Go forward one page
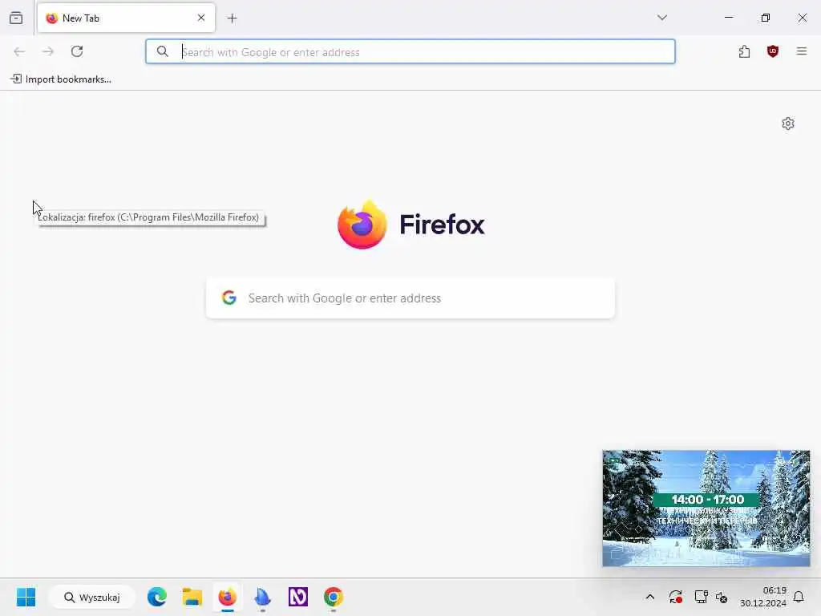 (48, 51)
